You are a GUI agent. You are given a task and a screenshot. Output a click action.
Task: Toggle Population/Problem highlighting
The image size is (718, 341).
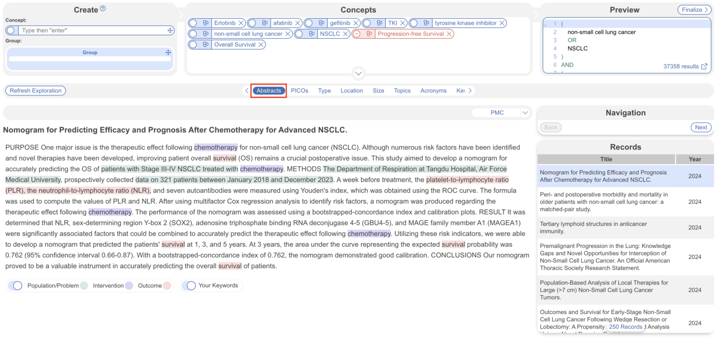pyautogui.click(x=17, y=285)
